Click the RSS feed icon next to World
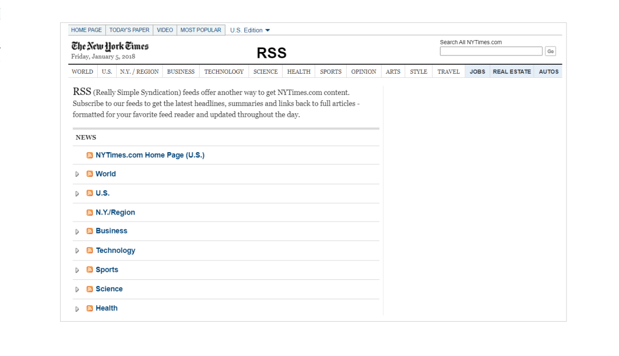This screenshot has width=619, height=356. point(90,174)
